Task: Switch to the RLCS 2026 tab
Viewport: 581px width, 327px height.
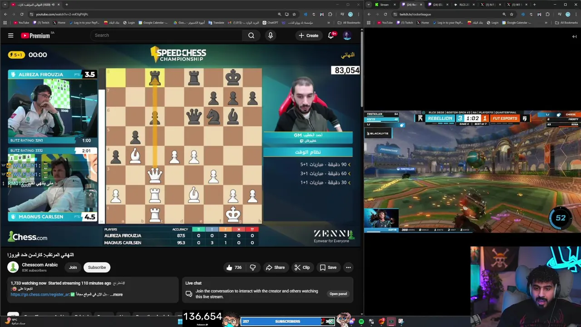Action: [463, 5]
